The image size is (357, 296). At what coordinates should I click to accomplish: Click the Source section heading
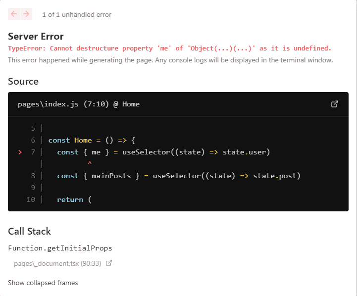click(x=23, y=81)
